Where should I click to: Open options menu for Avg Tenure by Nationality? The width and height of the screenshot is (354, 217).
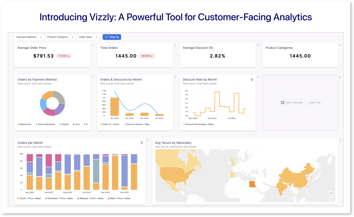pos(340,140)
